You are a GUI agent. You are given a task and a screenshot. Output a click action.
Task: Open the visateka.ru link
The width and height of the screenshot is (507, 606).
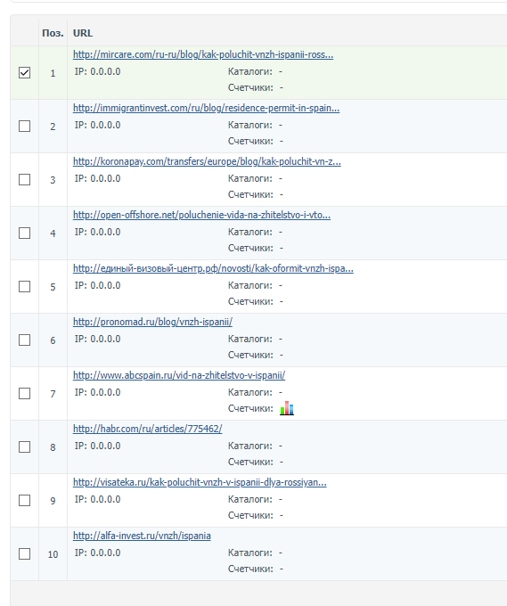(x=200, y=482)
